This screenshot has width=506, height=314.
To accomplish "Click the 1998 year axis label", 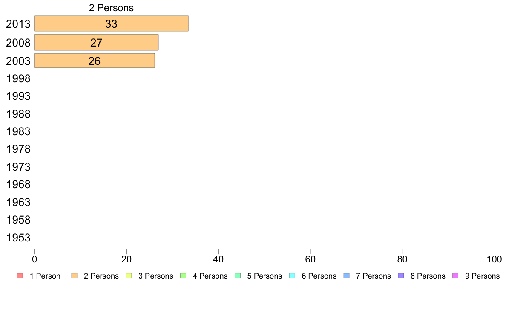I will (x=18, y=78).
